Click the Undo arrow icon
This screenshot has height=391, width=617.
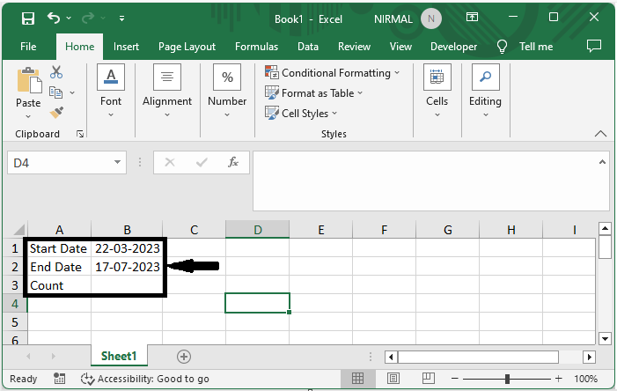tap(54, 18)
